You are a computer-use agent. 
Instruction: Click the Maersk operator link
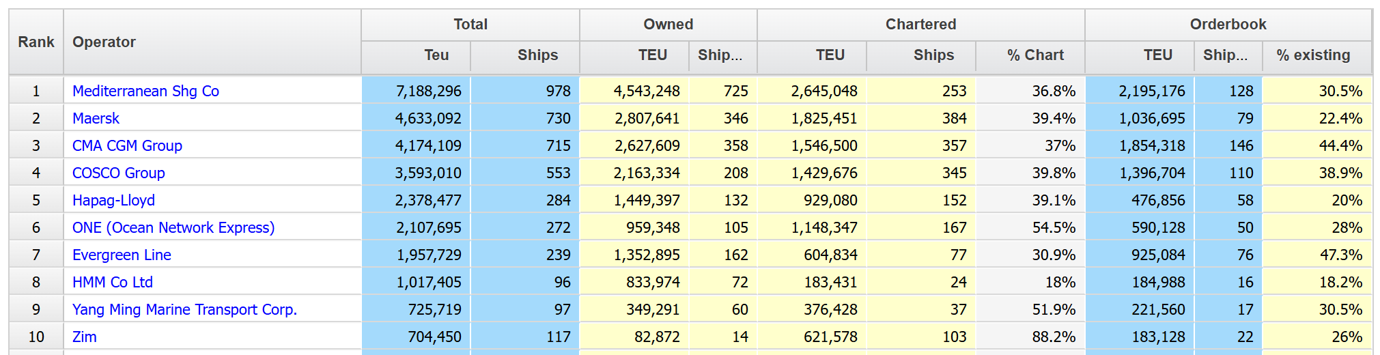[96, 118]
